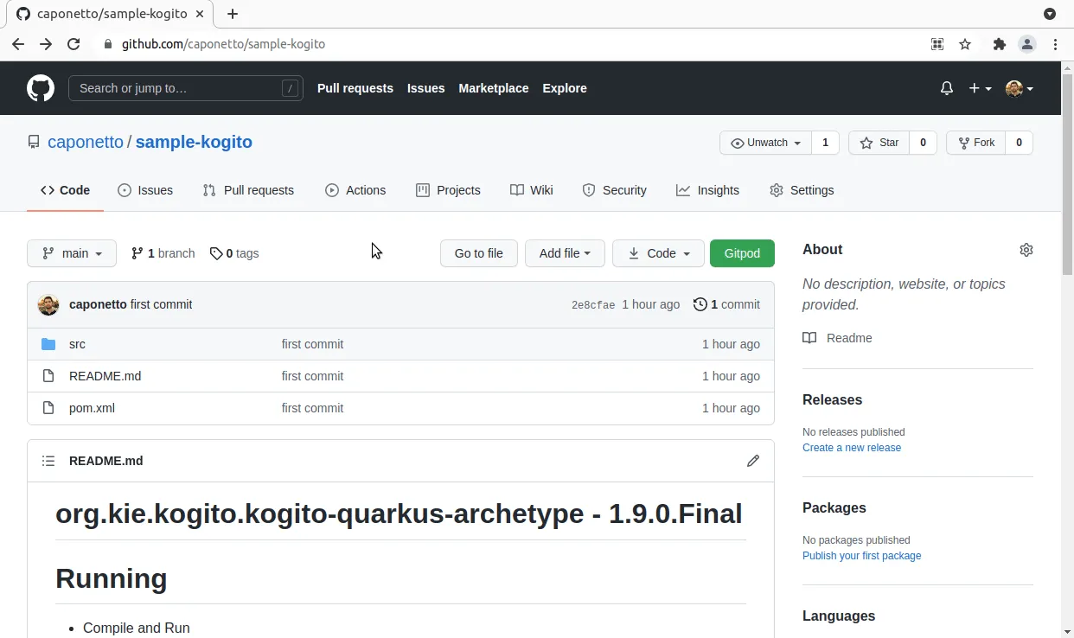Fork the repository
The width and height of the screenshot is (1074, 638).
[976, 143]
